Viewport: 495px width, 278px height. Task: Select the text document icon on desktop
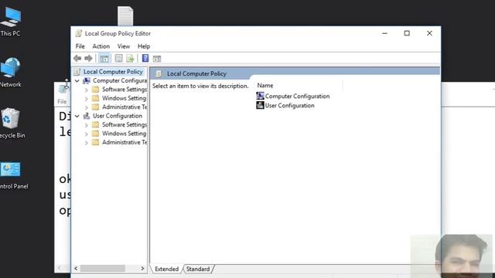point(125,15)
